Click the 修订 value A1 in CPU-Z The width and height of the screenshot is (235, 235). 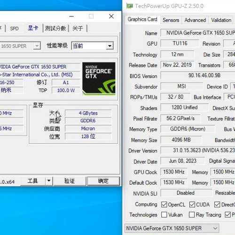[66, 83]
